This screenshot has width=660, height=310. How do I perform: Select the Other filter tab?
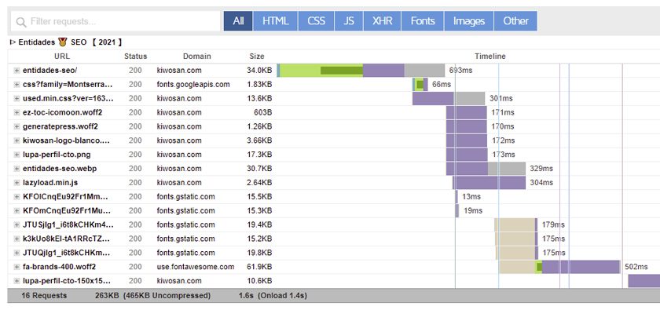pyautogui.click(x=515, y=21)
